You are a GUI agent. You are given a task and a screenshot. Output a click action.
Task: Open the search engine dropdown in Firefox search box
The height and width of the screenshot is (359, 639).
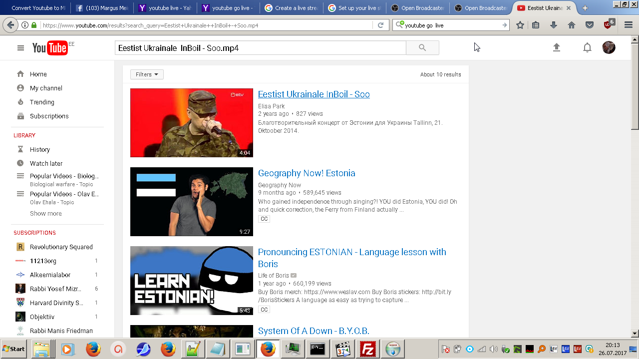point(399,25)
